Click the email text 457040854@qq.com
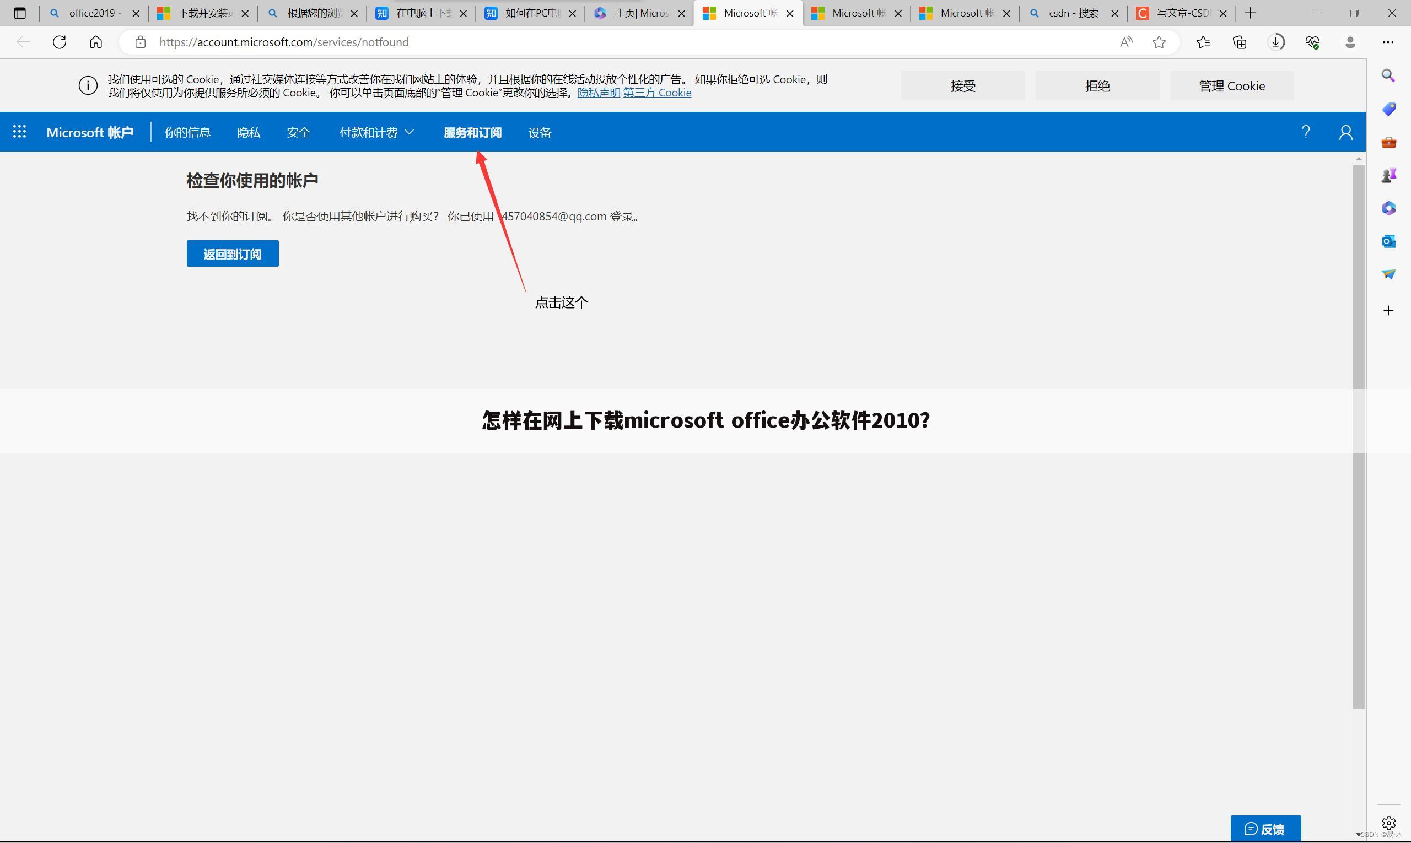 click(x=554, y=217)
